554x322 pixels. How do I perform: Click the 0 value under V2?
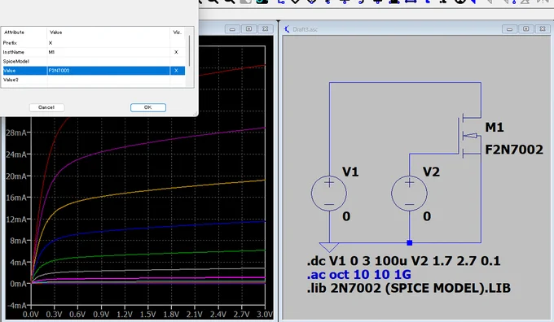(x=427, y=216)
